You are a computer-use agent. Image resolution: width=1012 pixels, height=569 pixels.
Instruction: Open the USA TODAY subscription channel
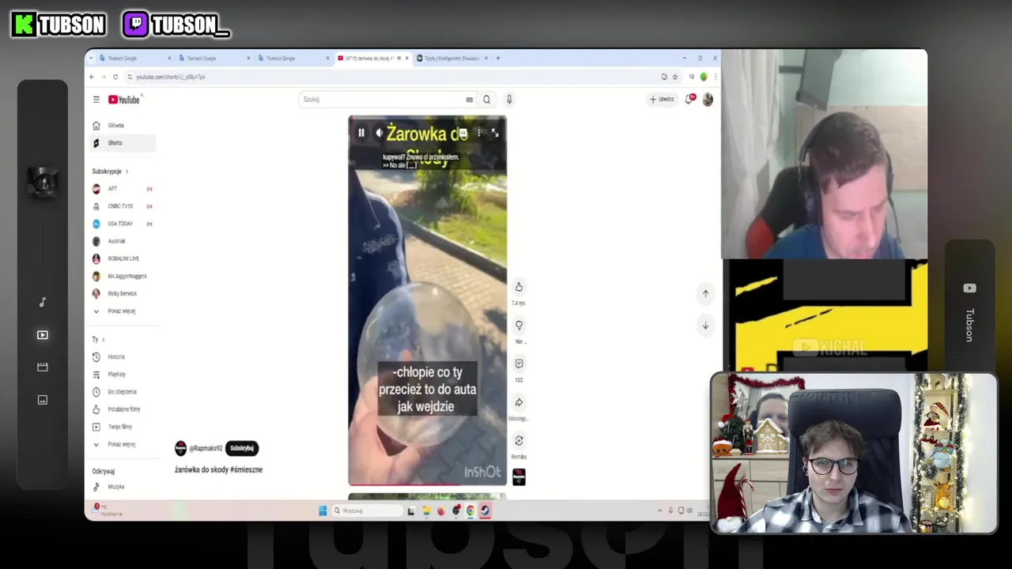(x=123, y=224)
